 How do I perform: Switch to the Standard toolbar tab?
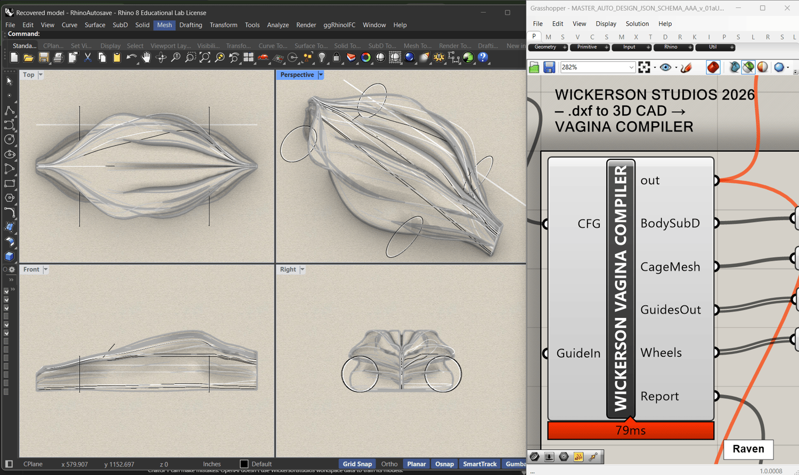tap(25, 46)
